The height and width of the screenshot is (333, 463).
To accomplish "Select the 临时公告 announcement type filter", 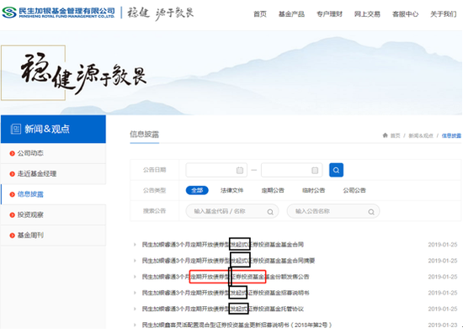I will coord(313,191).
